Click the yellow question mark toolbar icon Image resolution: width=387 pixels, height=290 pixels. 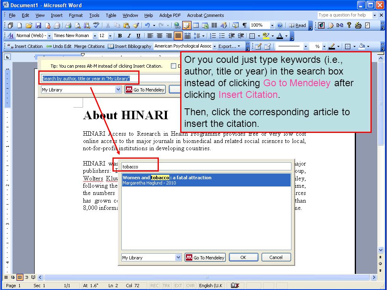(x=349, y=25)
